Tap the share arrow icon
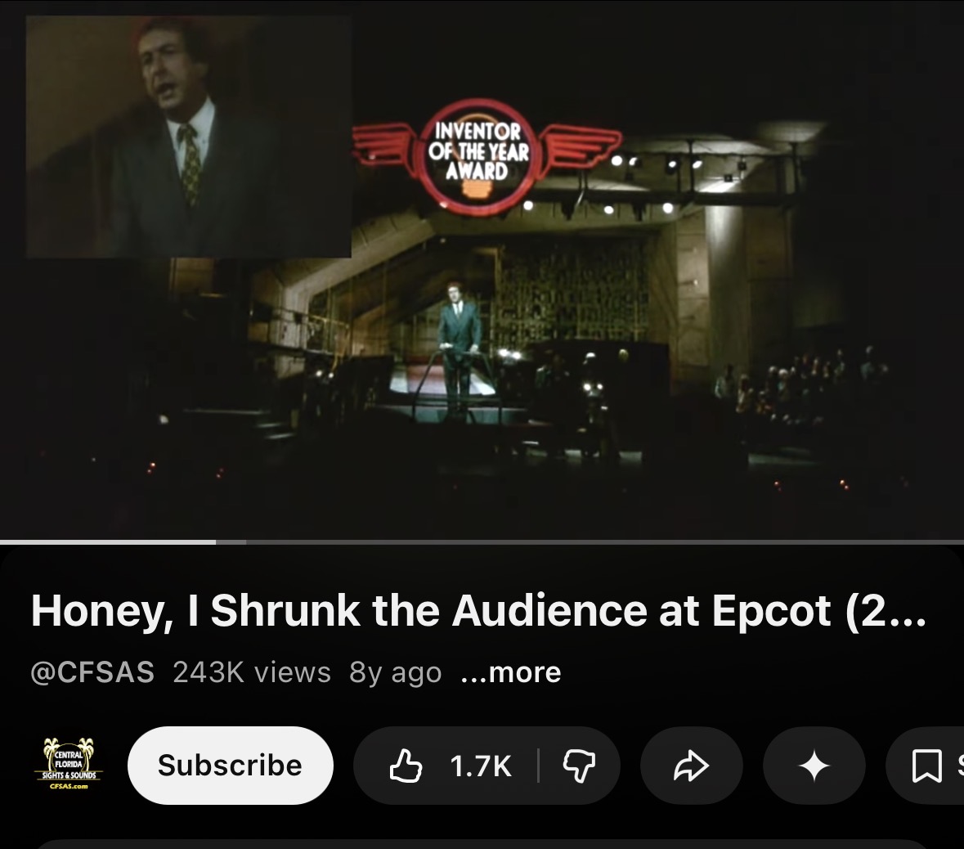 coord(691,766)
